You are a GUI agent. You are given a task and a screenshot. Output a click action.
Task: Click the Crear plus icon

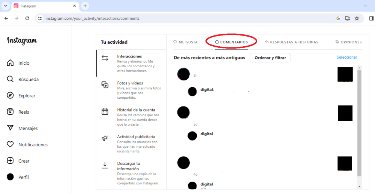(10, 161)
